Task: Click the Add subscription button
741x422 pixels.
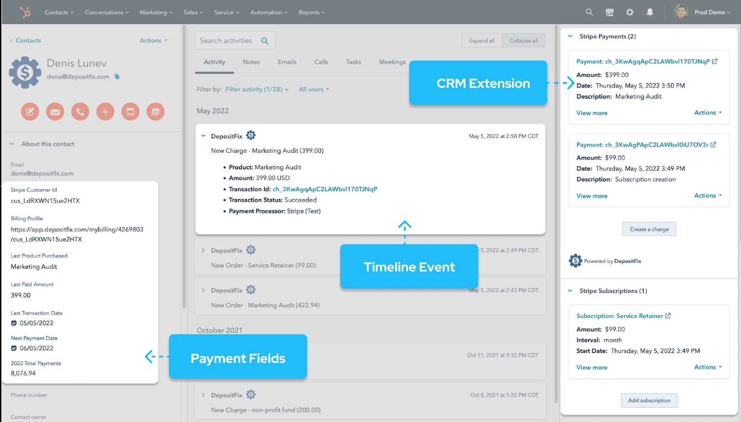Action: 649,400
